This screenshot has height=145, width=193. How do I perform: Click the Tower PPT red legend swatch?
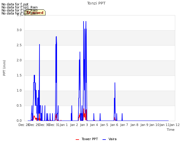77,140
